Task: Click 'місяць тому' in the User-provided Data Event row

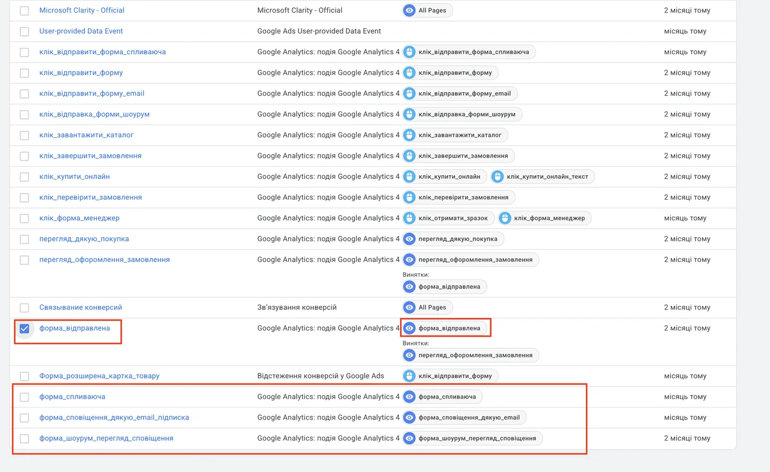Action: [x=685, y=31]
